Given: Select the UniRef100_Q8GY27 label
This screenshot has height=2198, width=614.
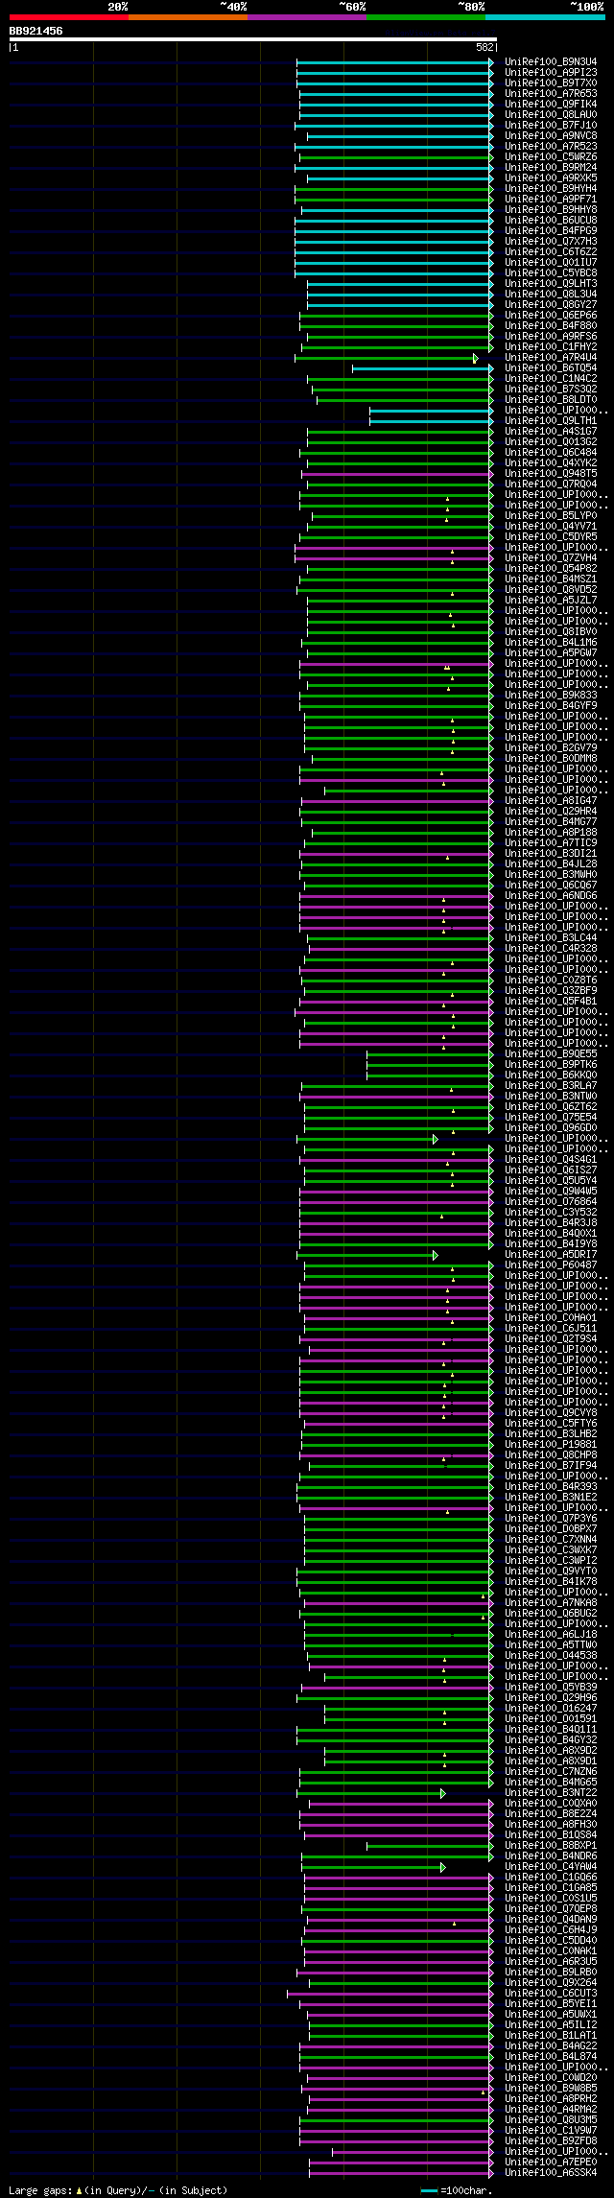Looking at the screenshot, I should pos(551,305).
